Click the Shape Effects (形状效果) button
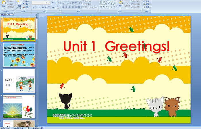This screenshot has width=201, height=129. tap(136, 7)
